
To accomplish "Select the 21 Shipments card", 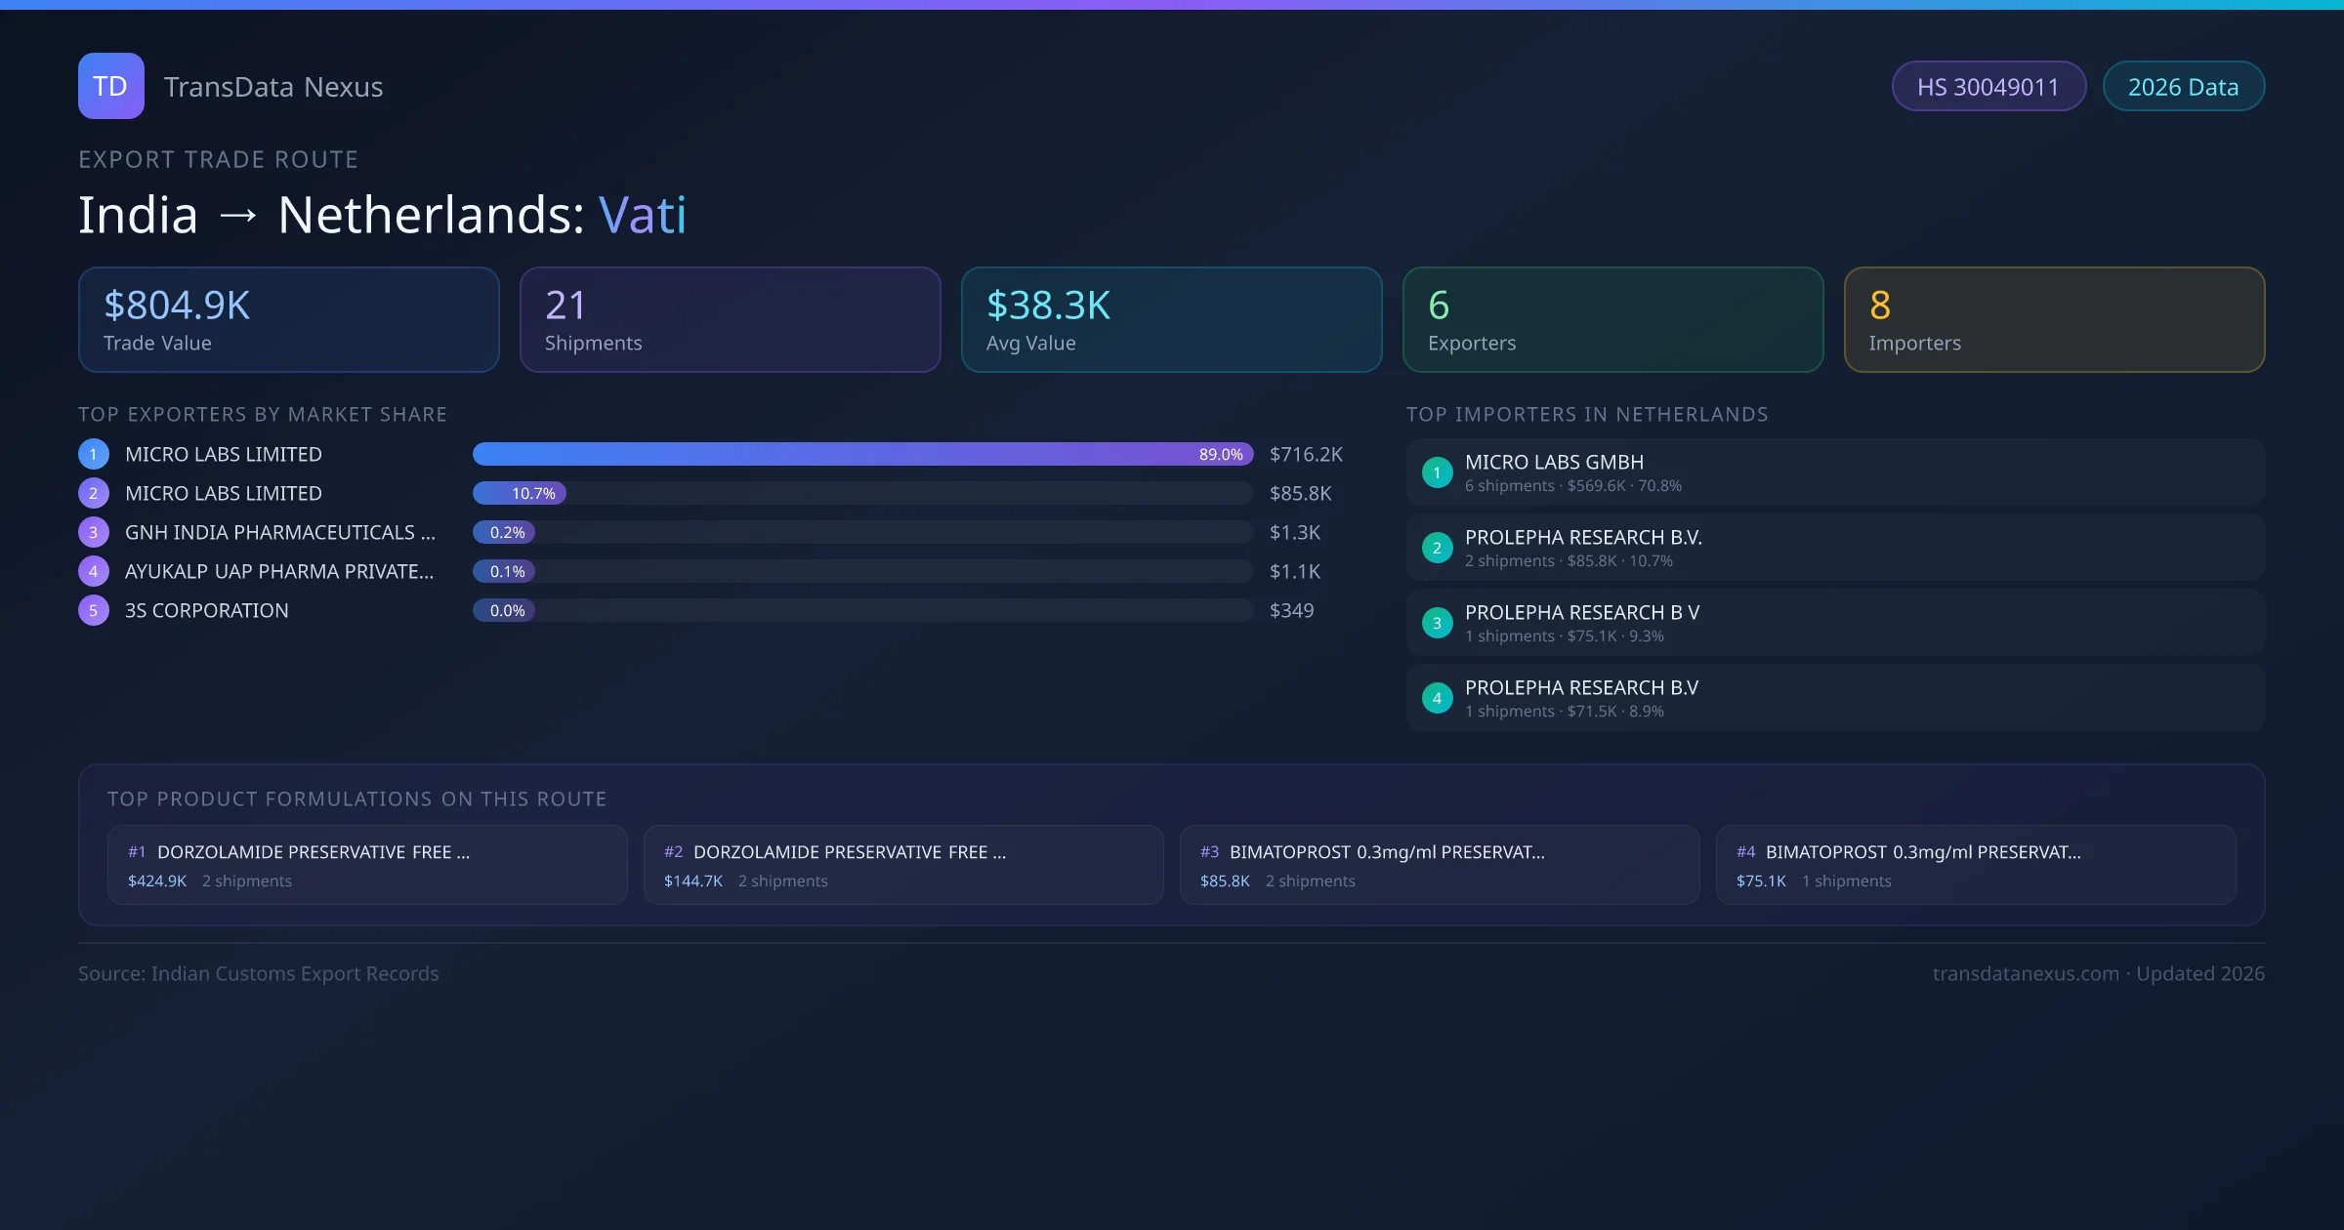I will point(730,319).
